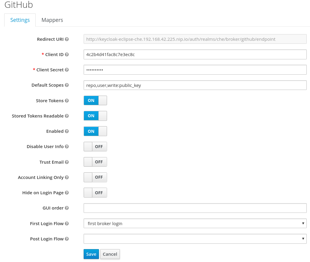Select the Settings tab

tap(20, 20)
